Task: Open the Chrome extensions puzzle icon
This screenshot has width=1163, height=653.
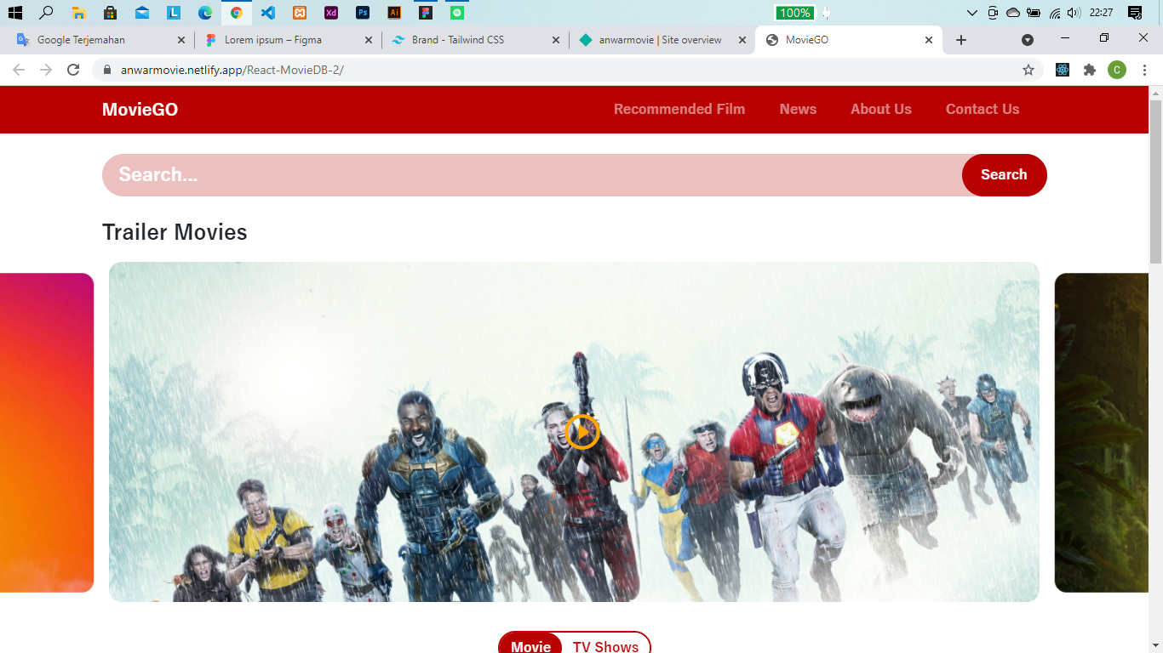Action: (x=1090, y=70)
